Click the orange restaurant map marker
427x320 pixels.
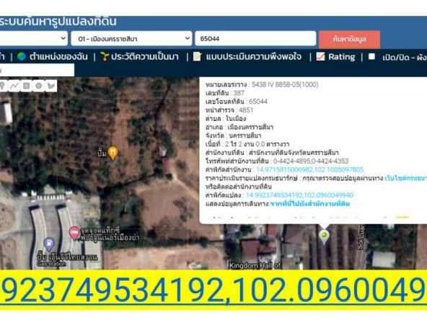[x=113, y=153]
